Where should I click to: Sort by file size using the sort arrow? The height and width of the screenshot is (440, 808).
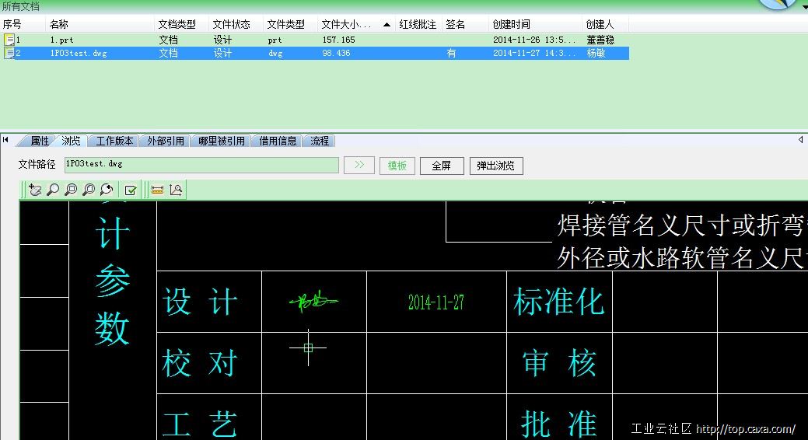pyautogui.click(x=387, y=25)
